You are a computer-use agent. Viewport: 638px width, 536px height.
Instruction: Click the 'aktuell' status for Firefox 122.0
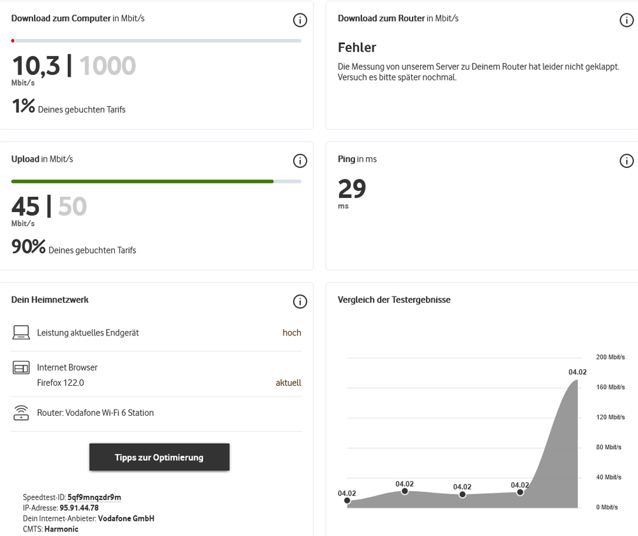click(x=288, y=383)
